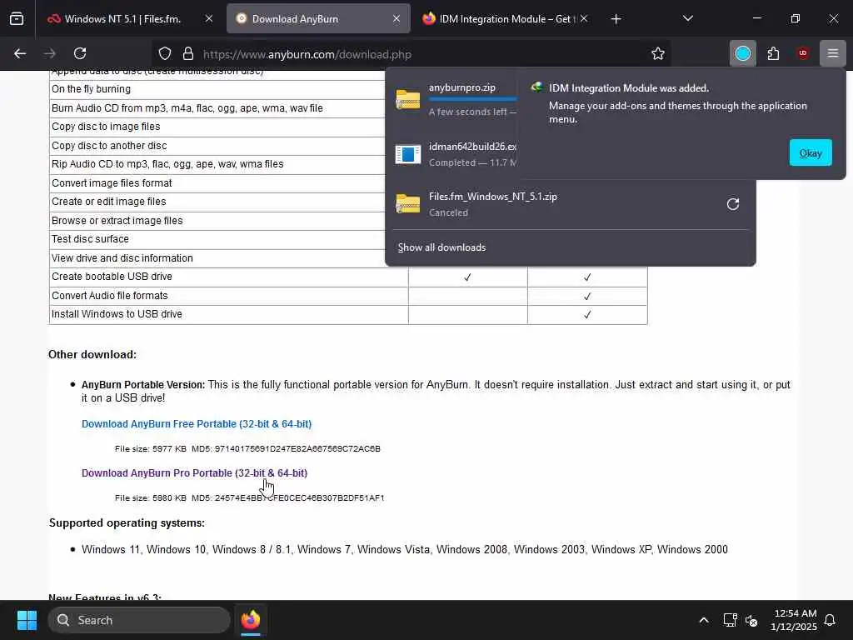
Task: Click the anyburnpro.zip download progress bar
Action: 472,100
